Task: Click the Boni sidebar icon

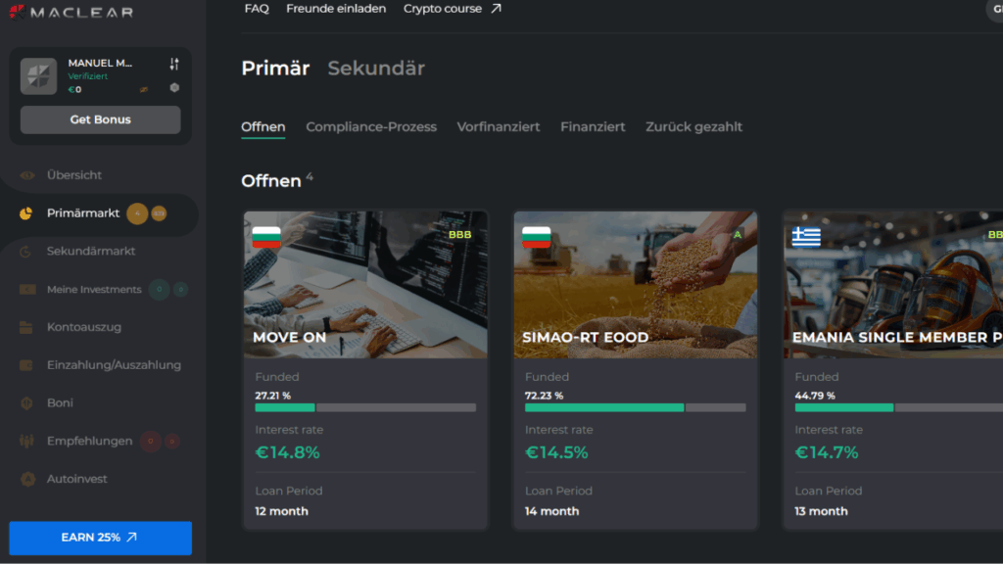Action: click(27, 403)
